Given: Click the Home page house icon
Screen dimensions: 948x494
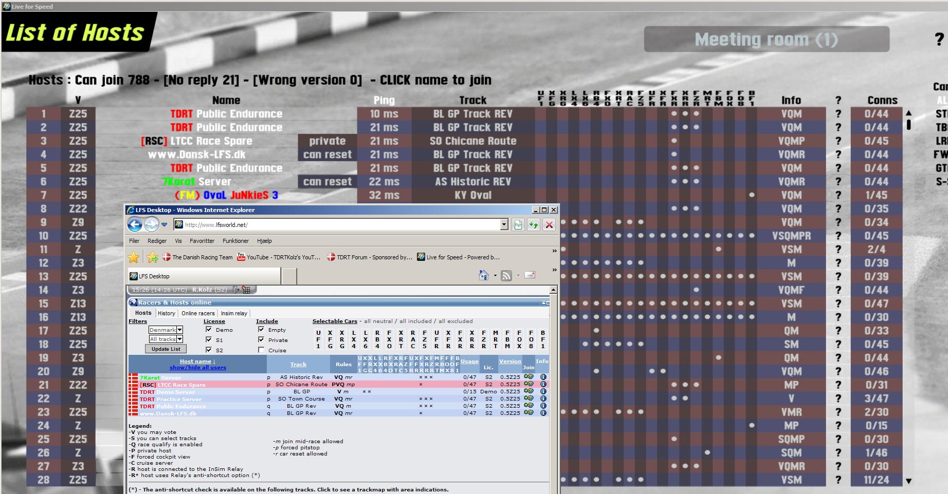Looking at the screenshot, I should tap(483, 275).
